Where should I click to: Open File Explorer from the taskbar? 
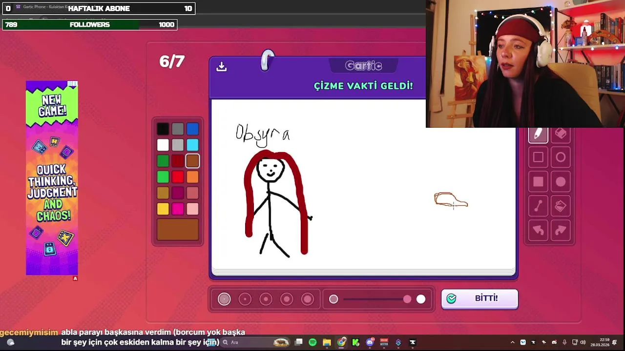pyautogui.click(x=327, y=342)
